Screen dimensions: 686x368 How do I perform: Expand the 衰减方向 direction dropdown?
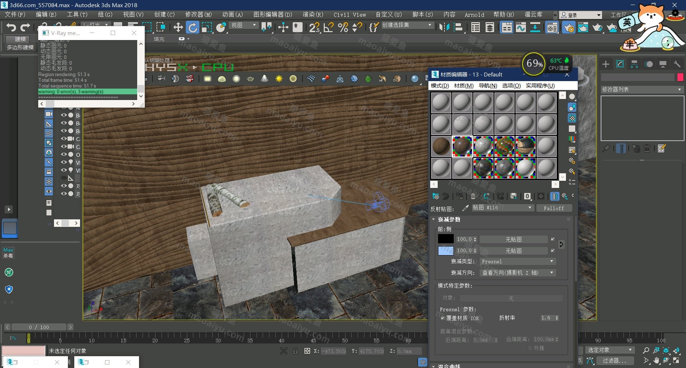point(517,273)
